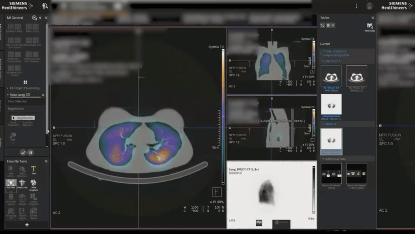Pause the Auto Lung 3D workflow
Viewport: 415px width, 234px height.
[30, 151]
